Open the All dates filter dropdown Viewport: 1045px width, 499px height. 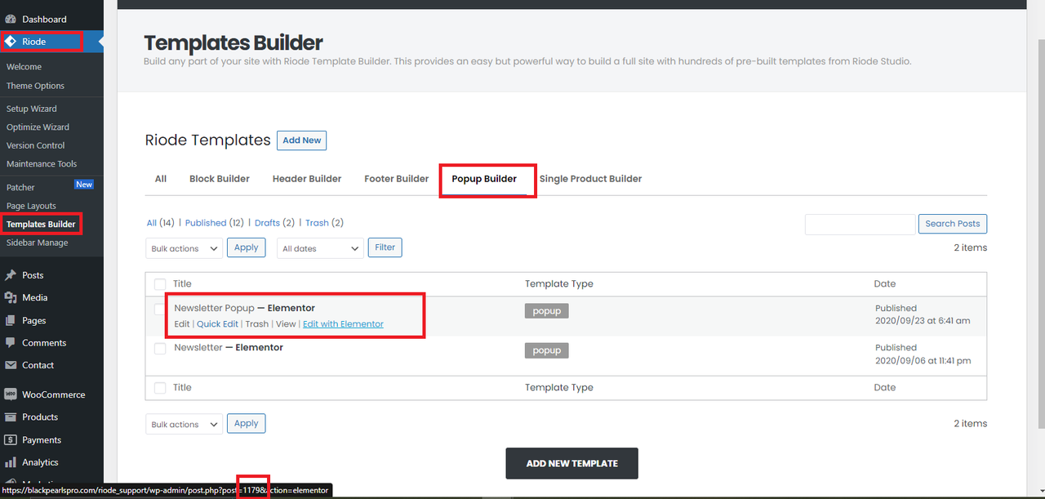pos(320,248)
